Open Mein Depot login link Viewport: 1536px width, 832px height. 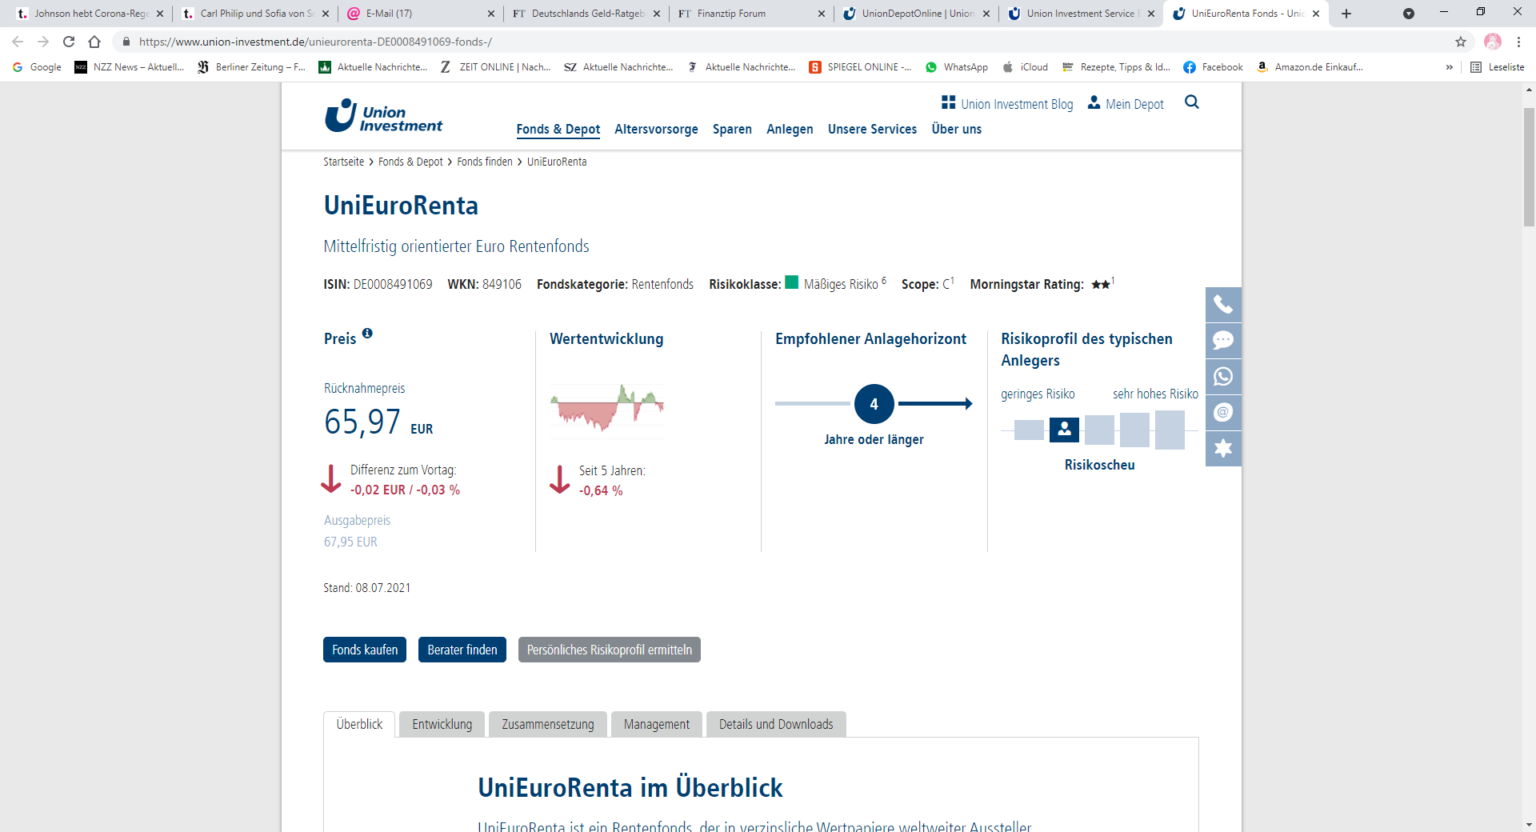pos(1126,104)
